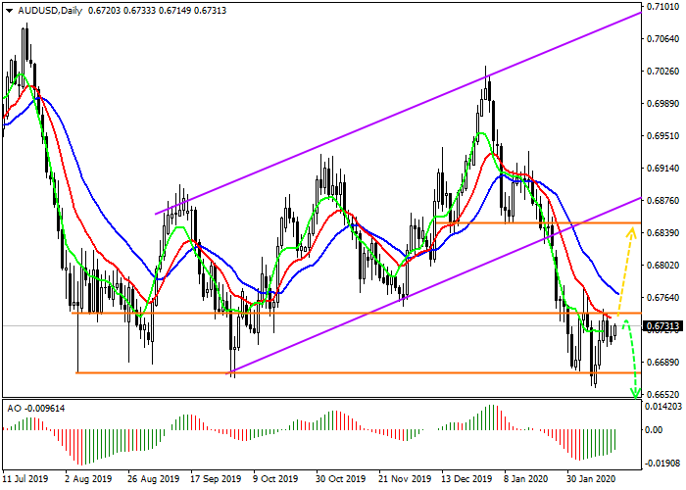
Task: Click the 0.71010 price axis label
Action: pyautogui.click(x=662, y=7)
